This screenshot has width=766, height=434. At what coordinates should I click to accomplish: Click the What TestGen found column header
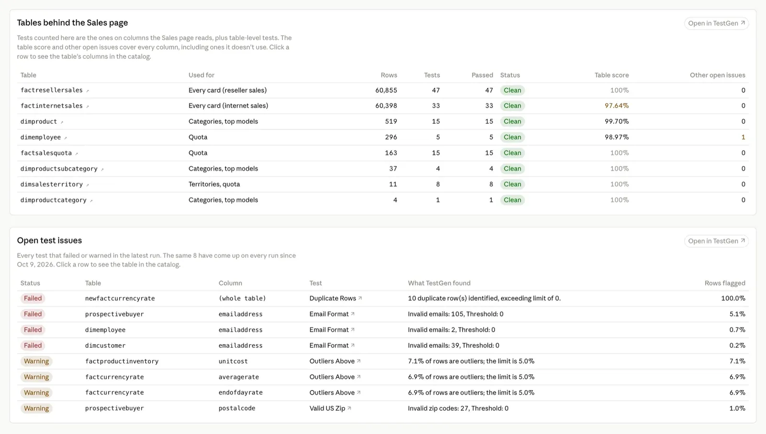click(439, 283)
